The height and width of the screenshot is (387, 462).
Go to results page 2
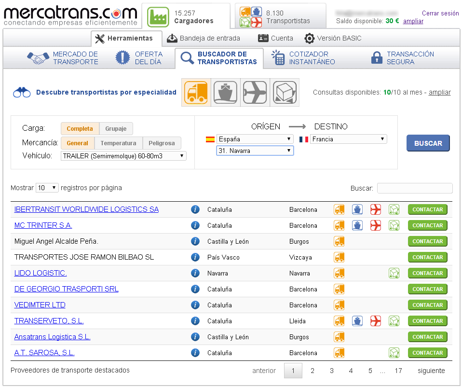pos(313,371)
